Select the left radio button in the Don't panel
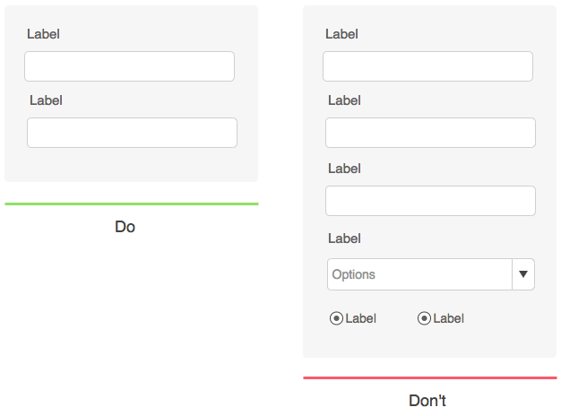The width and height of the screenshot is (561, 416). pyautogui.click(x=336, y=318)
